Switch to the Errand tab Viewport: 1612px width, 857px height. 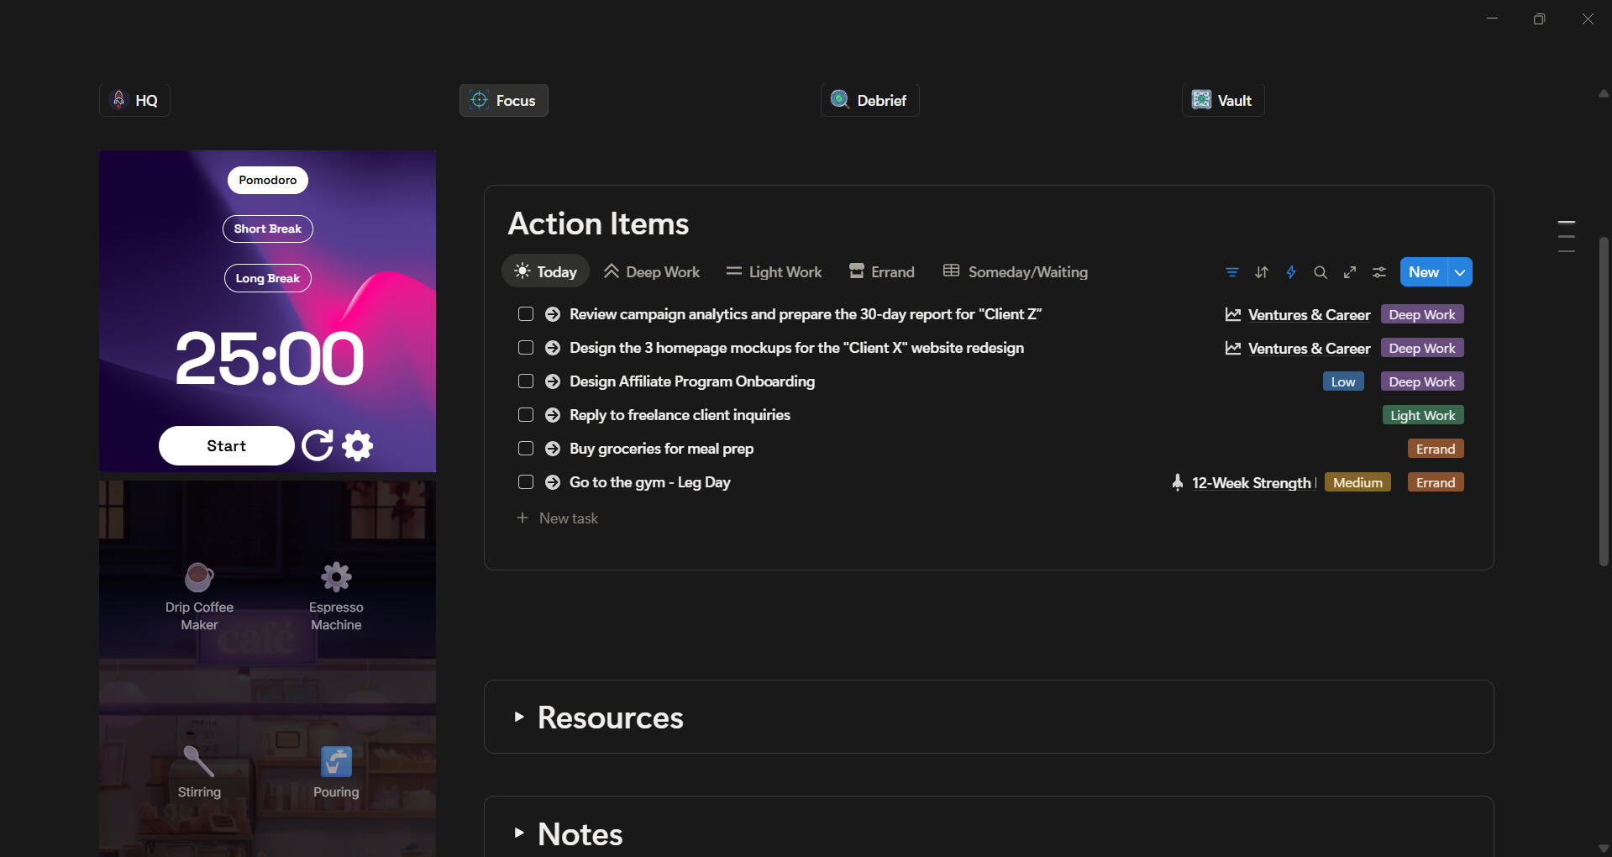(881, 271)
